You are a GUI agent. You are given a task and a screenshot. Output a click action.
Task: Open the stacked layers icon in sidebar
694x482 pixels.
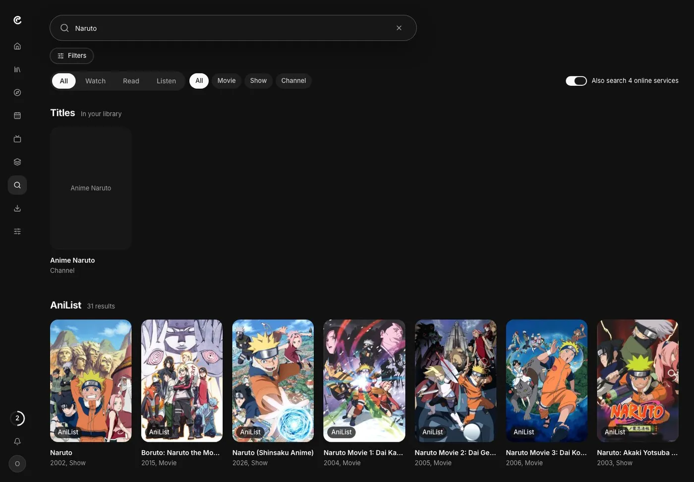pyautogui.click(x=17, y=162)
